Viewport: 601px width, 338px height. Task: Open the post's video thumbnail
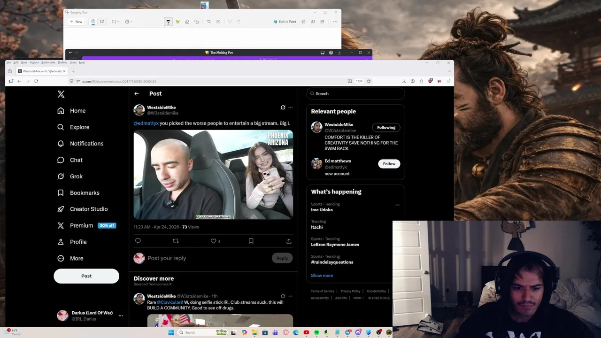pos(213,175)
